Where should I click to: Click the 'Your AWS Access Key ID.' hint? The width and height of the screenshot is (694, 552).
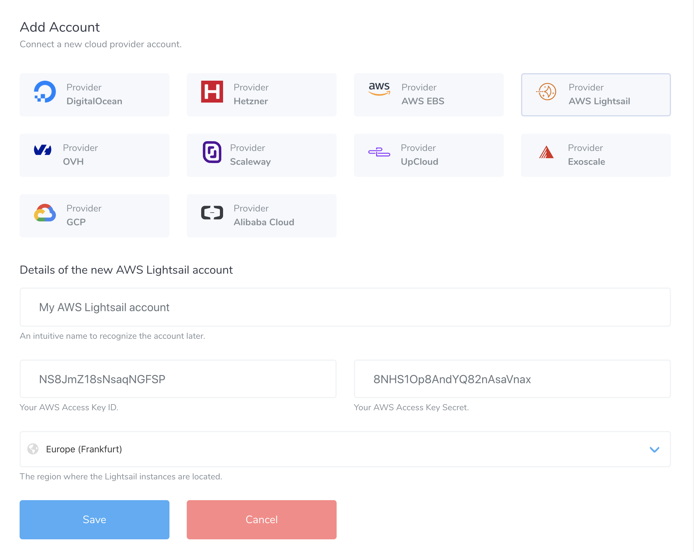(69, 407)
